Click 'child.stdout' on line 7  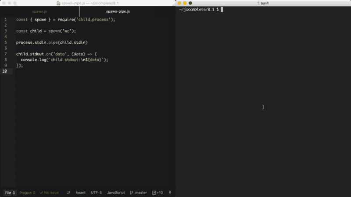pos(30,54)
